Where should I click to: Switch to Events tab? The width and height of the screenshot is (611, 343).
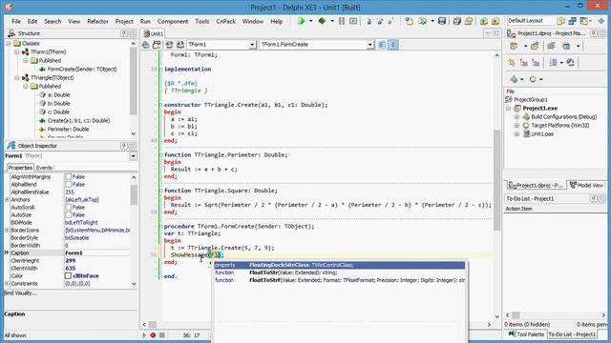pos(44,168)
